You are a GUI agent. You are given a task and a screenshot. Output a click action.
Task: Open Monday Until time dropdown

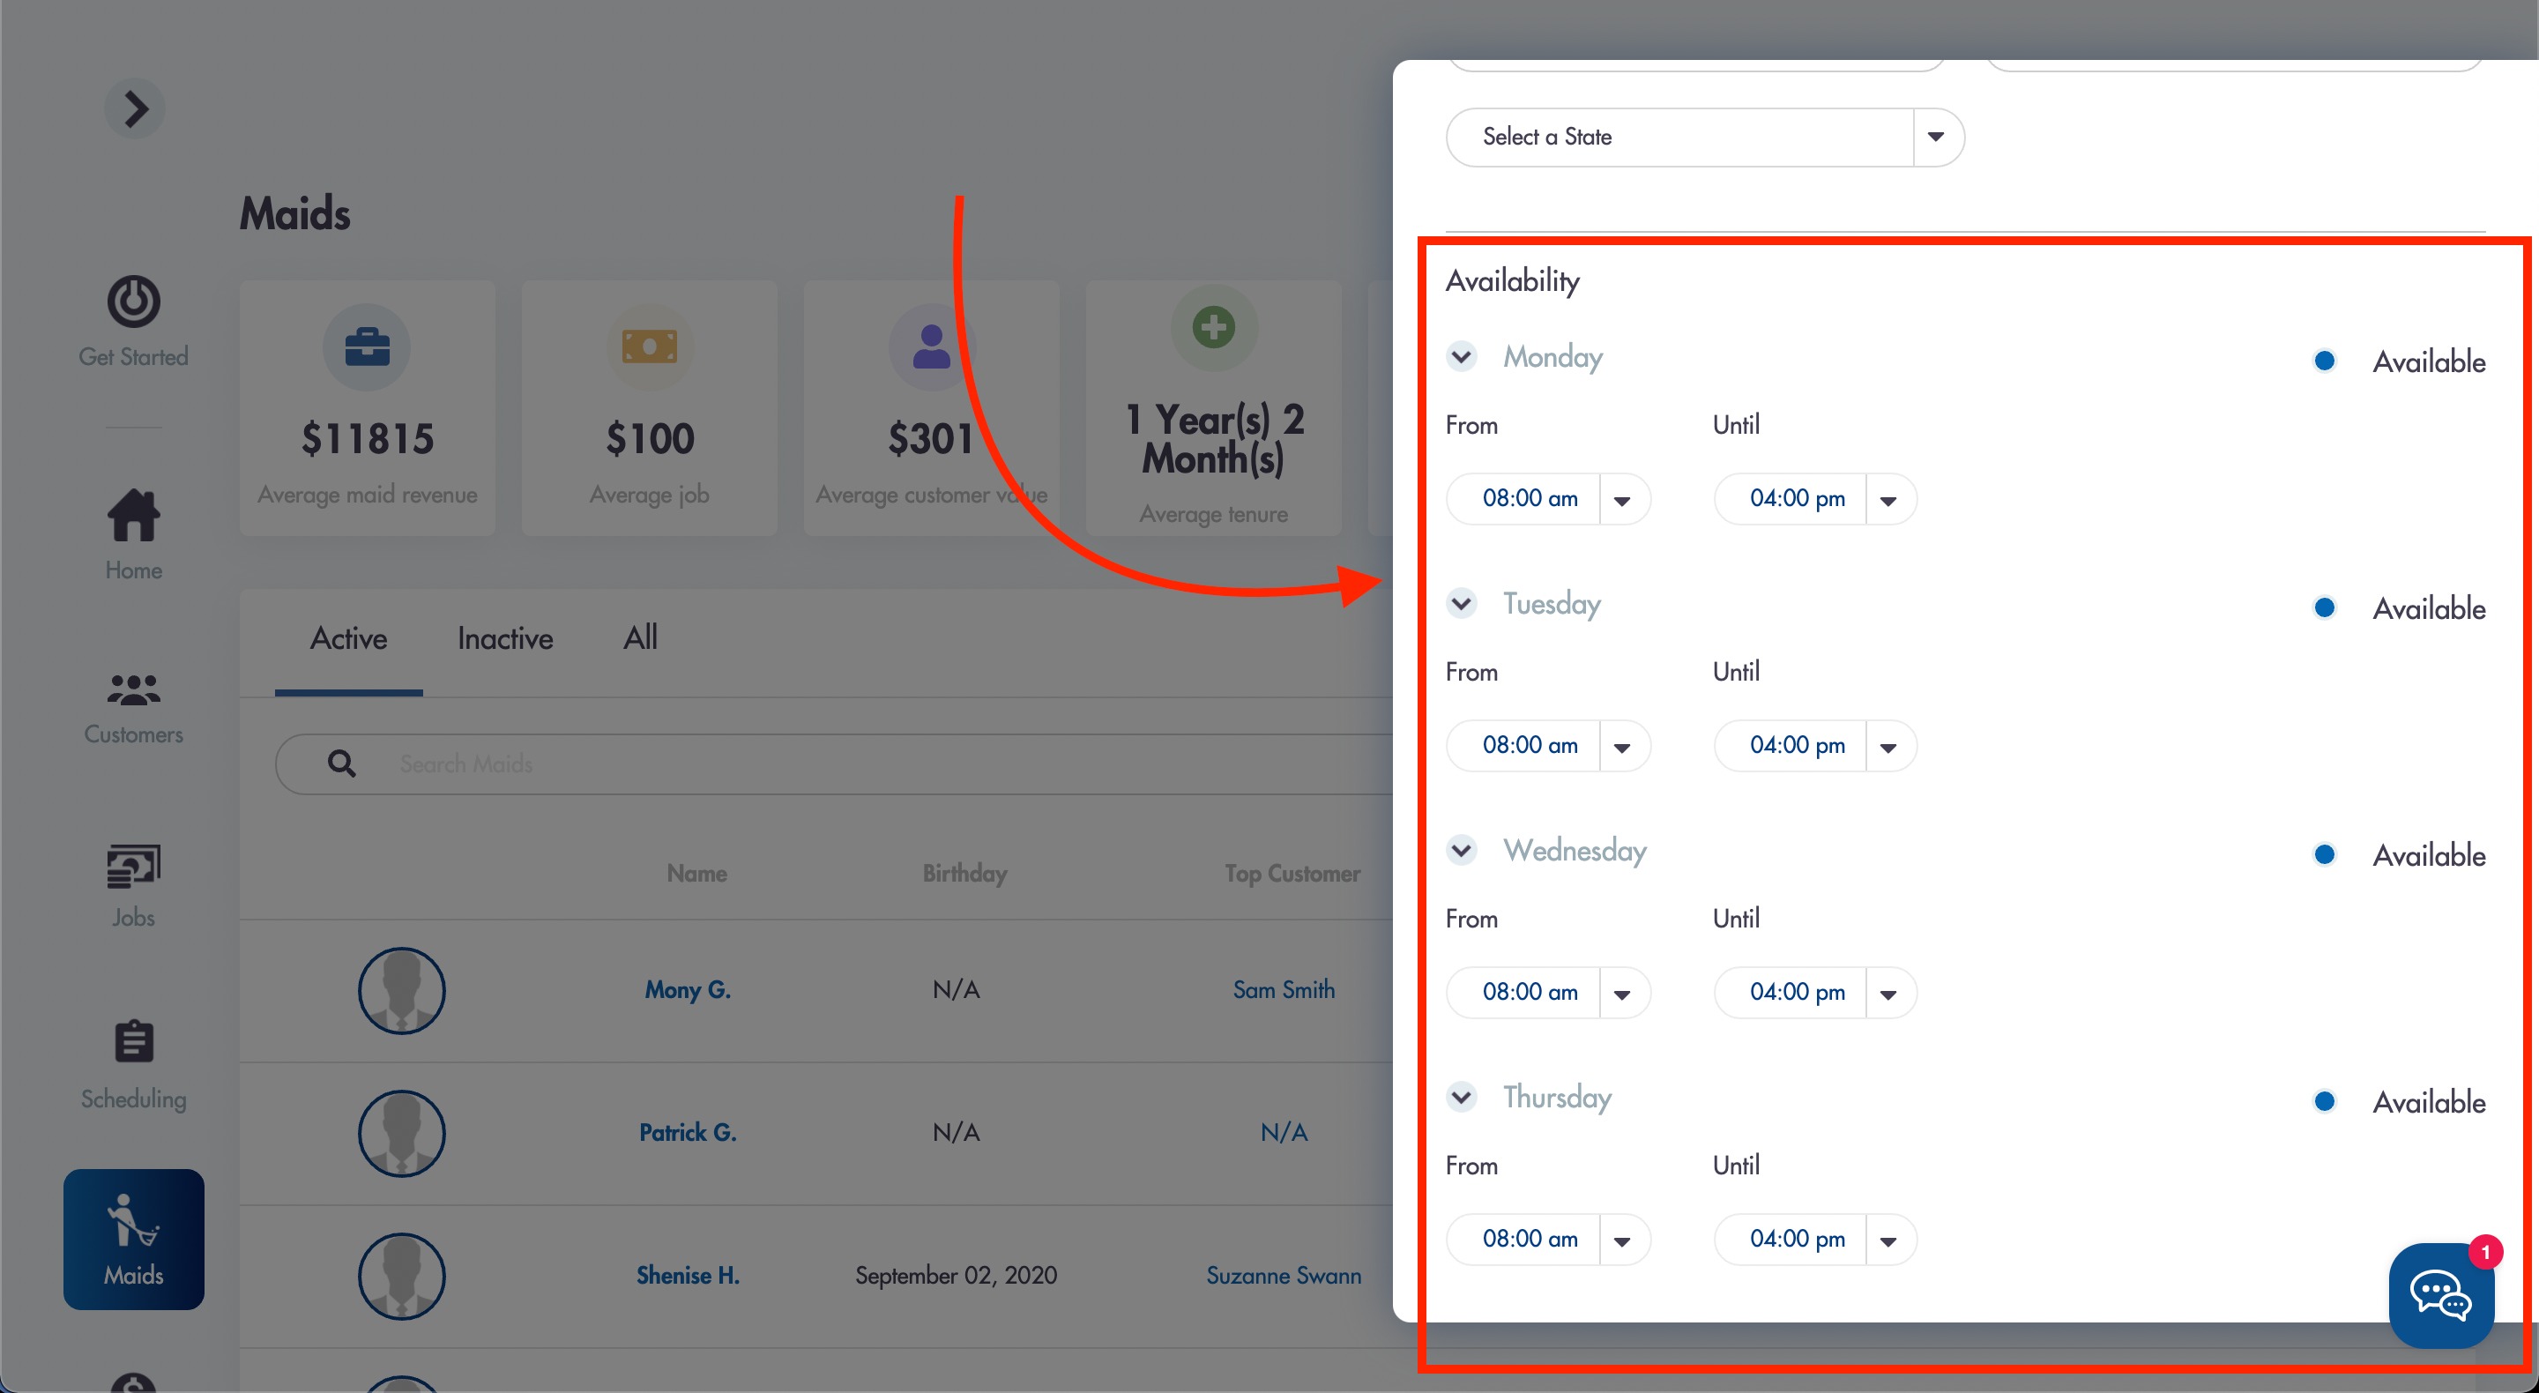pos(1815,499)
